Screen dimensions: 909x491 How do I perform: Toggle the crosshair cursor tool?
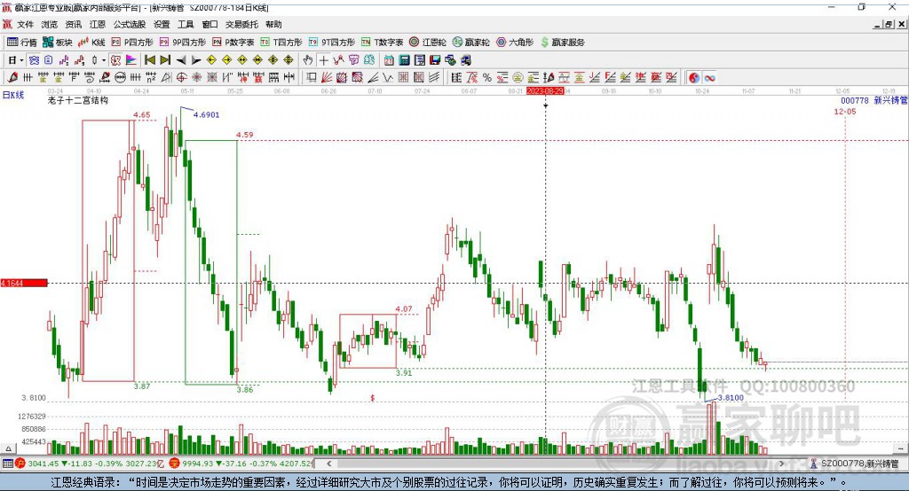pyautogui.click(x=324, y=59)
